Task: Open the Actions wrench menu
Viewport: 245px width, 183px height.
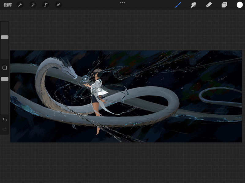Action: pyautogui.click(x=20, y=5)
